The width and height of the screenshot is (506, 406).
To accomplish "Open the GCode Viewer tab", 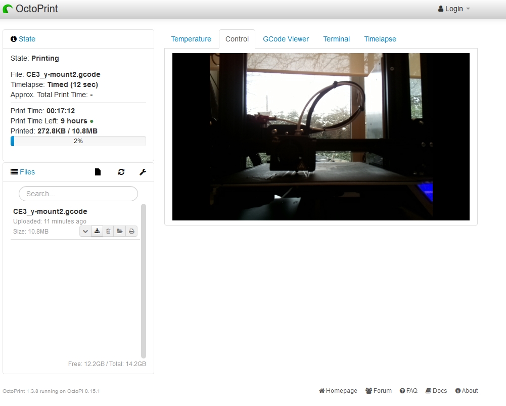I will (286, 39).
